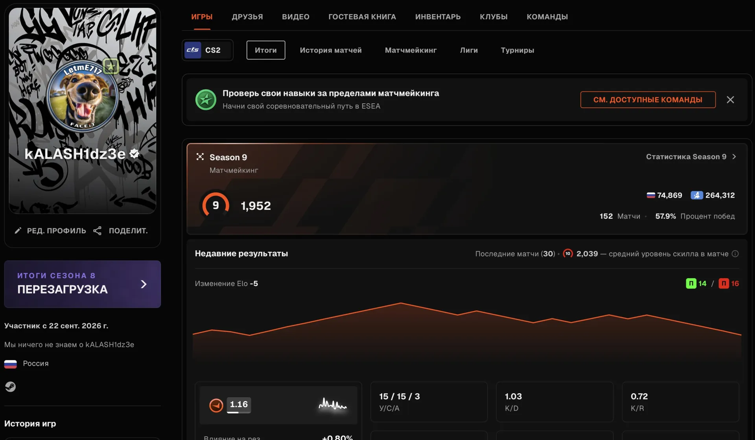Click the orange rating icon beside 1.16

coord(216,405)
